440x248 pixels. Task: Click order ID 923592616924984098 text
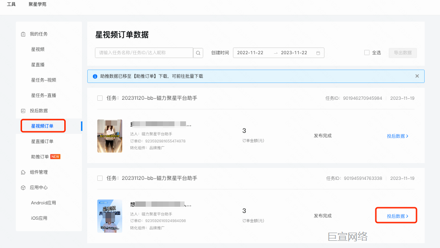(165, 221)
